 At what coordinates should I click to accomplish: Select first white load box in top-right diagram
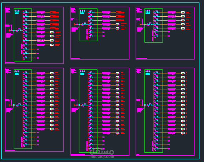click(183, 12)
